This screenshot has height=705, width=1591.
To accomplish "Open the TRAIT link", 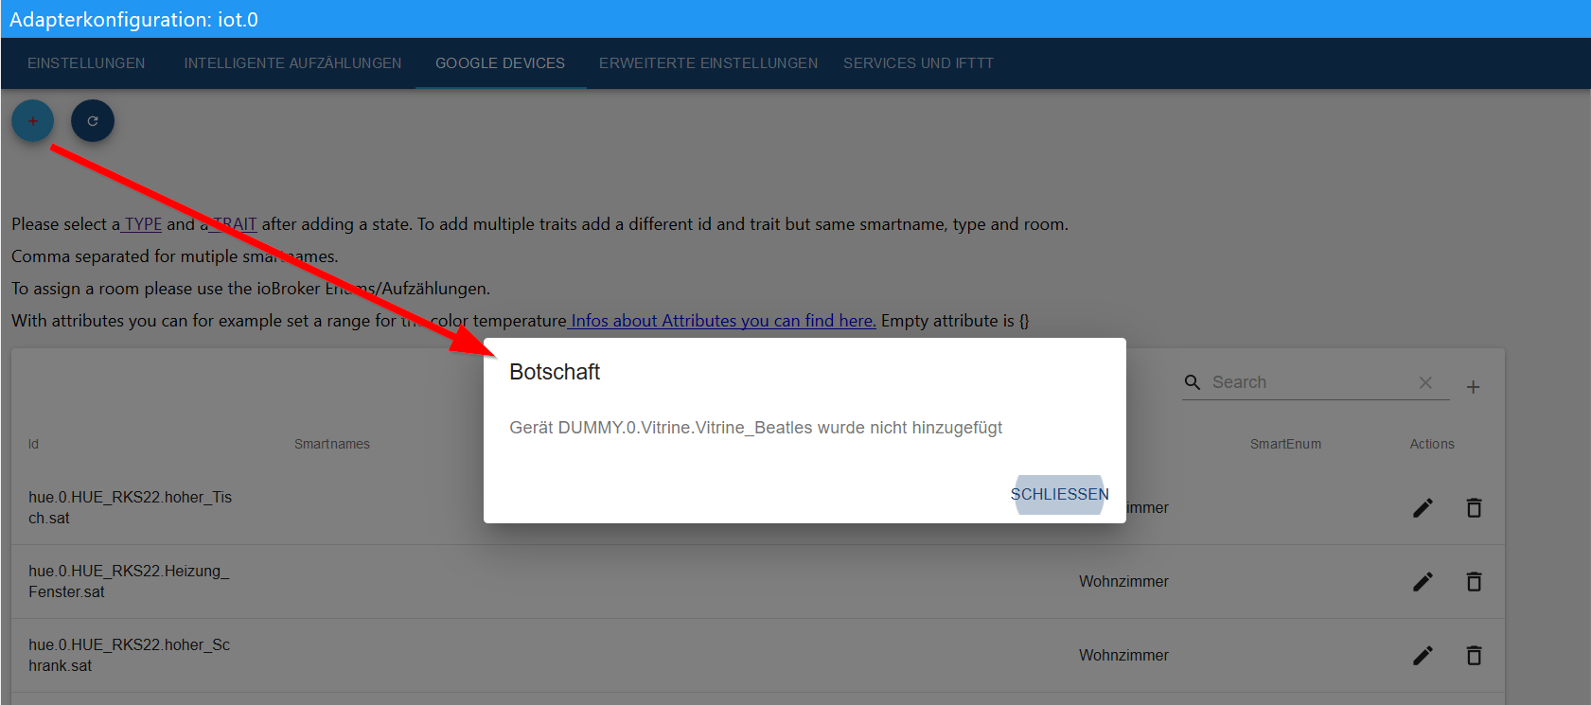I will (233, 224).
